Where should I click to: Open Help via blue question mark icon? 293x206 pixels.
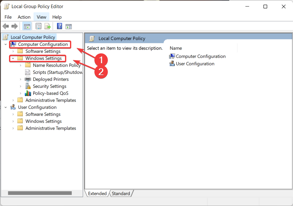click(x=59, y=26)
